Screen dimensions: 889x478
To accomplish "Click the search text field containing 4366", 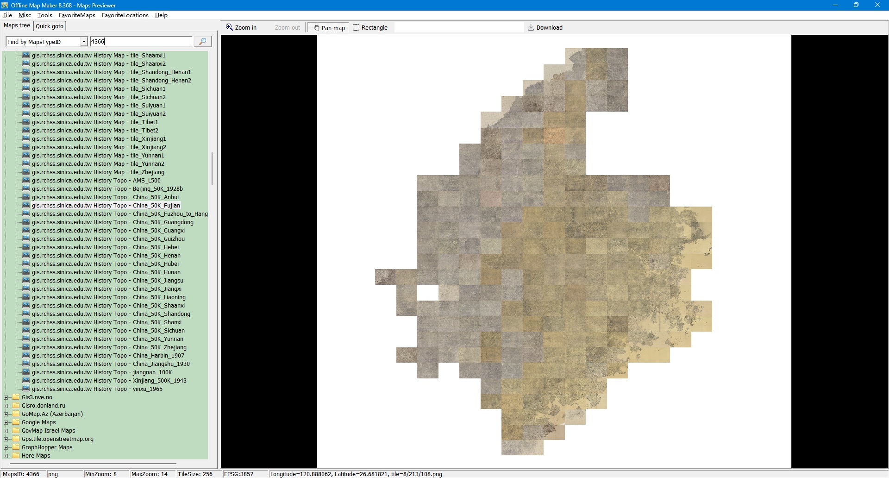I will [x=141, y=42].
